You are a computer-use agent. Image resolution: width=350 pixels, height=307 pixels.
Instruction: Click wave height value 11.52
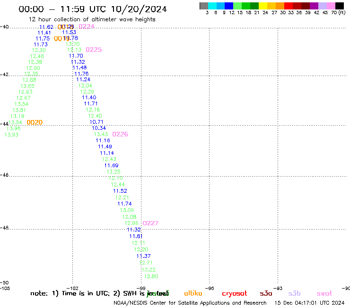click(x=120, y=191)
